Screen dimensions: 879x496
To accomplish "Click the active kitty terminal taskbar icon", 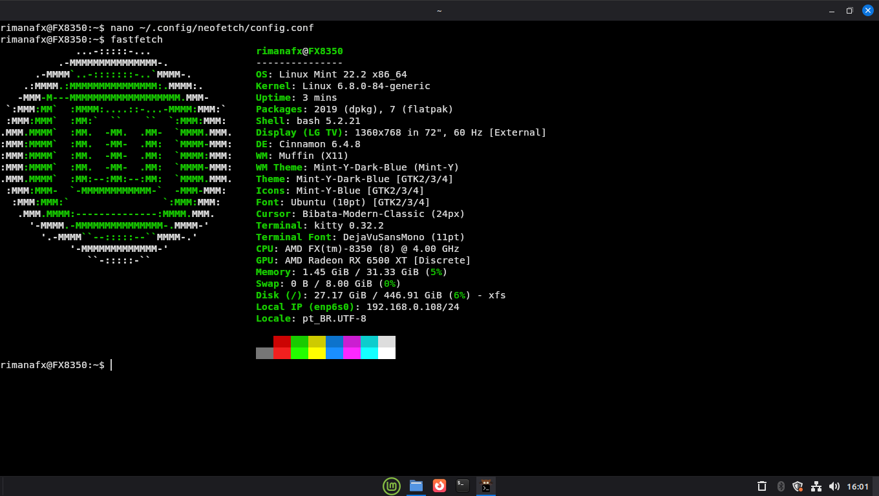I will tap(486, 486).
